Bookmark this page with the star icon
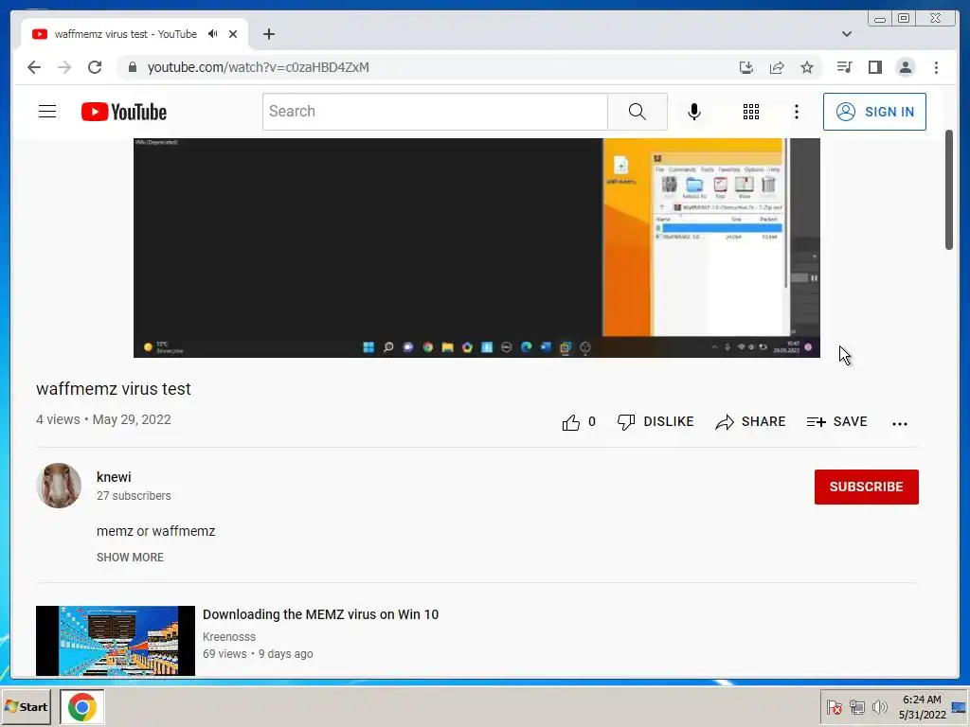970x727 pixels. [x=807, y=67]
